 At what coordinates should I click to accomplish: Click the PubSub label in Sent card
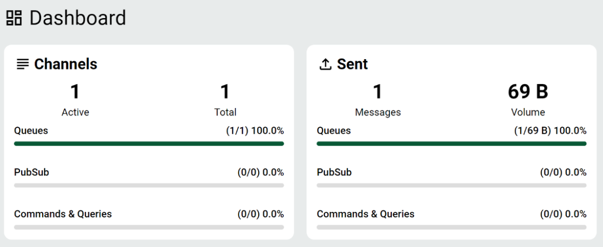[334, 172]
